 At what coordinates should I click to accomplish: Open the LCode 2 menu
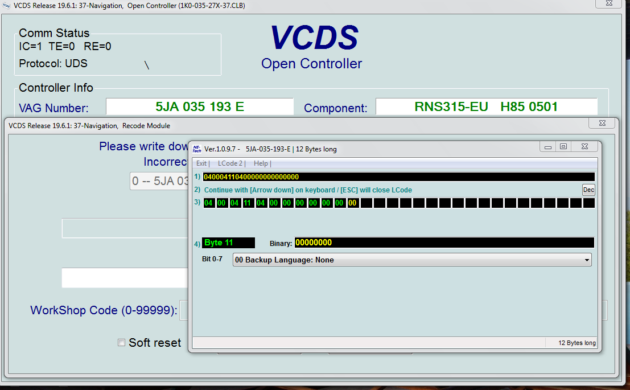click(230, 163)
